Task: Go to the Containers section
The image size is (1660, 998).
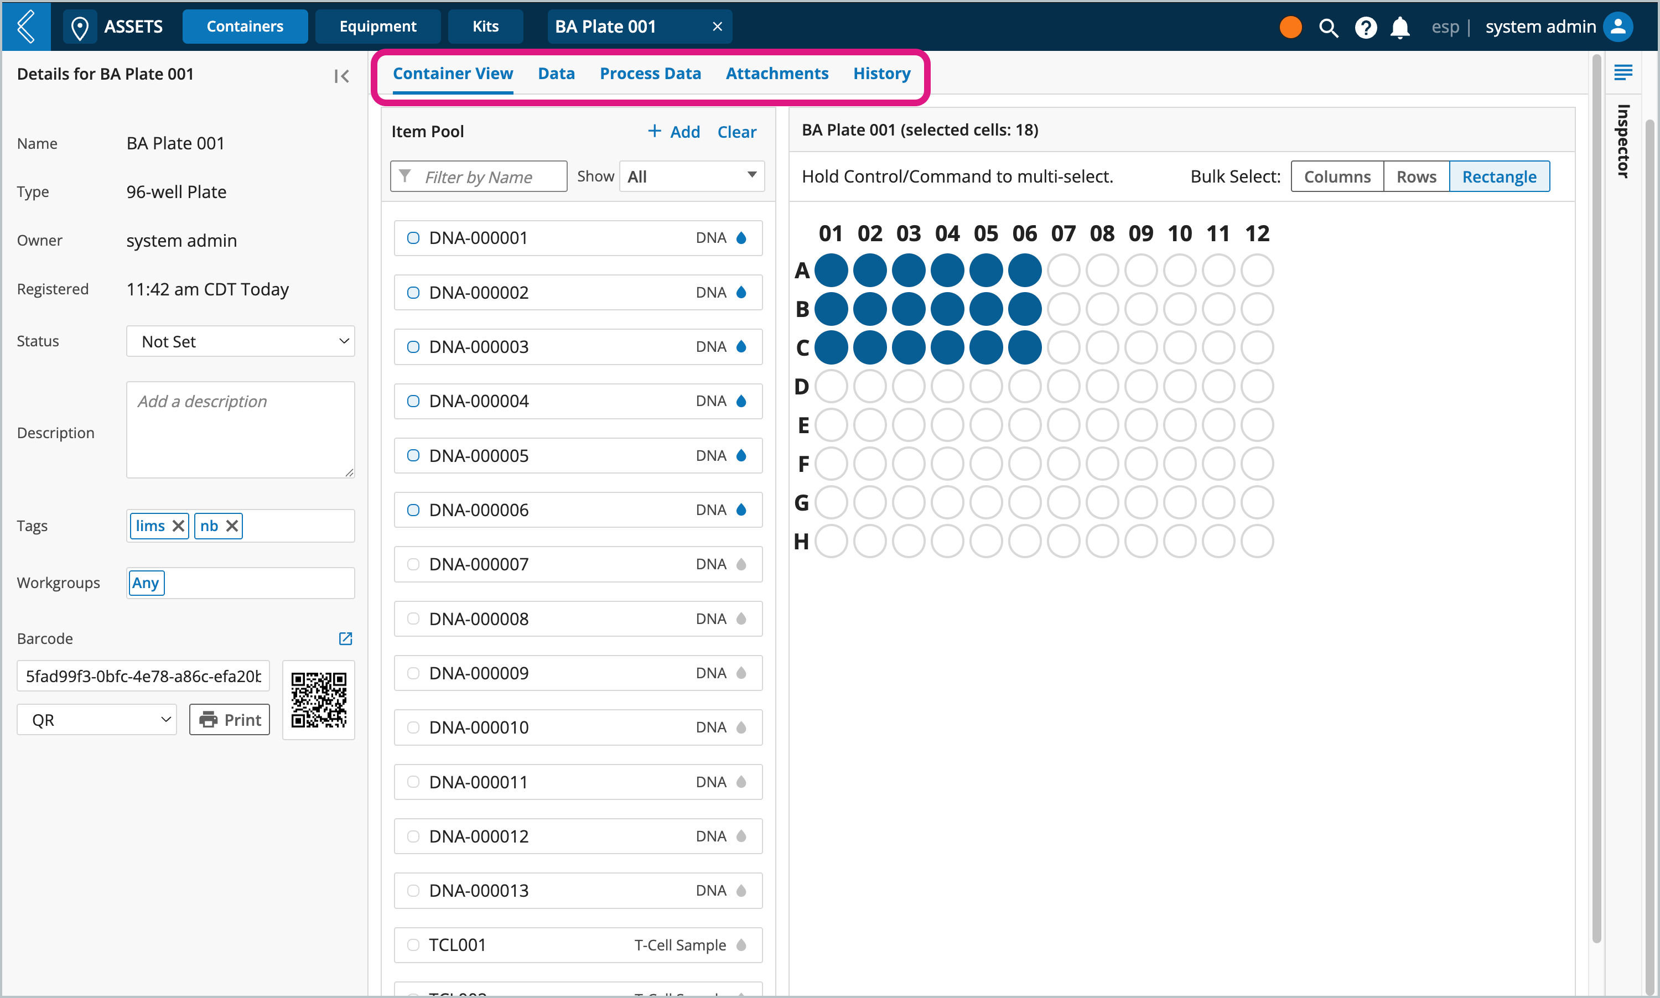Action: tap(245, 26)
